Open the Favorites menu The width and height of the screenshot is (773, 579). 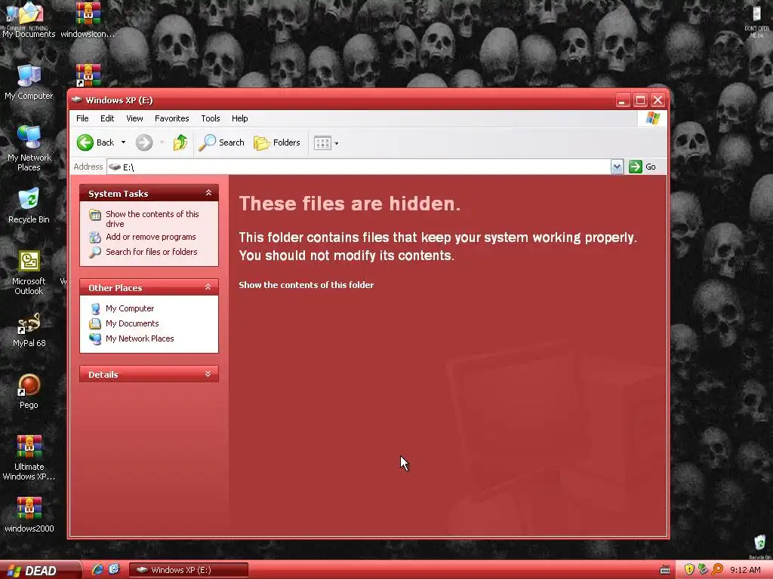pos(171,118)
